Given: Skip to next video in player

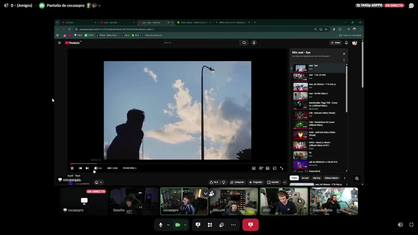Looking at the screenshot, I should [87, 168].
